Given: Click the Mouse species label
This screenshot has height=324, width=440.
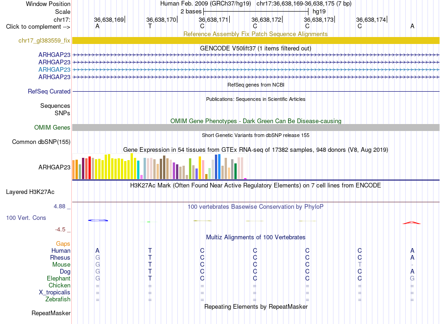Looking at the screenshot, I should pyautogui.click(x=61, y=265).
